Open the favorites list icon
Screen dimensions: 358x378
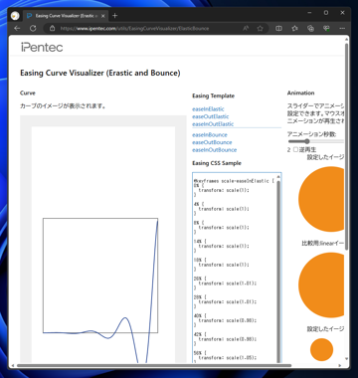294,29
